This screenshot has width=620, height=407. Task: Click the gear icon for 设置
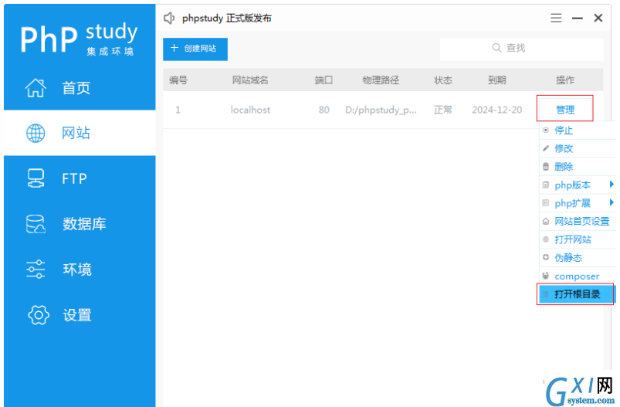tap(39, 315)
